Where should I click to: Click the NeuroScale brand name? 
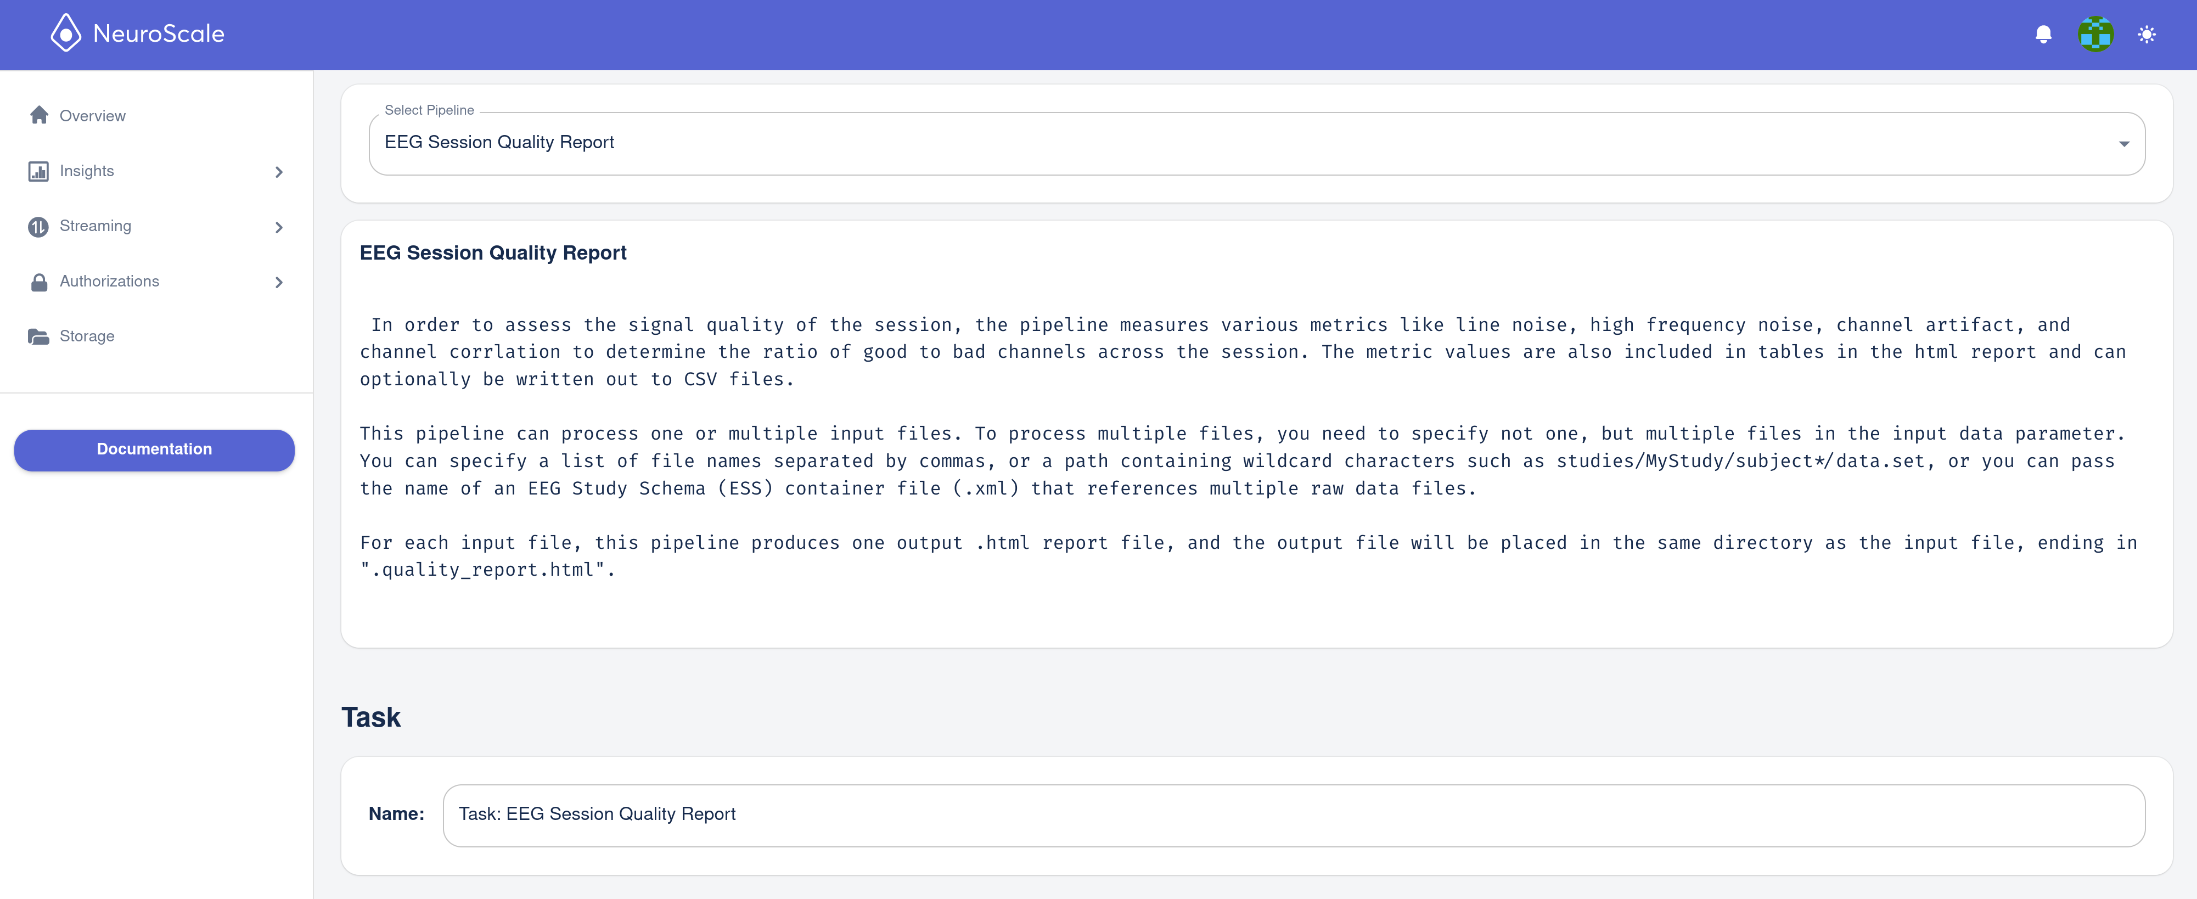point(159,33)
